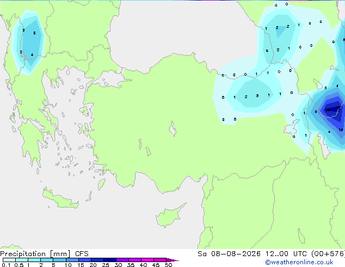The image size is (345, 267).
Task: Click the legend label '50'
Action: click(168, 265)
